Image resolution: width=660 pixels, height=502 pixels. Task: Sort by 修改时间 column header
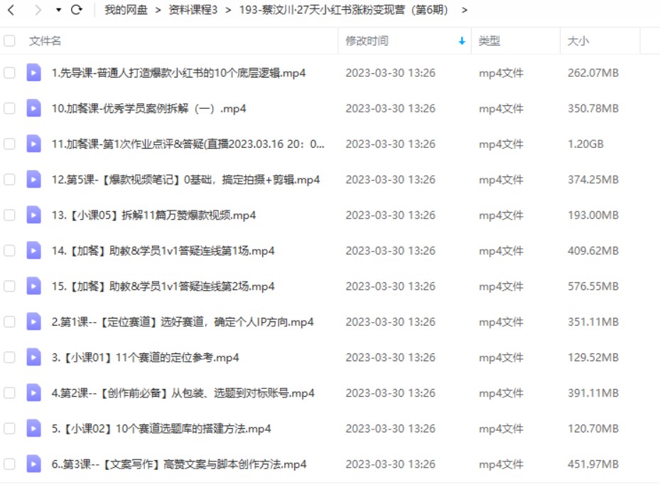pos(367,41)
